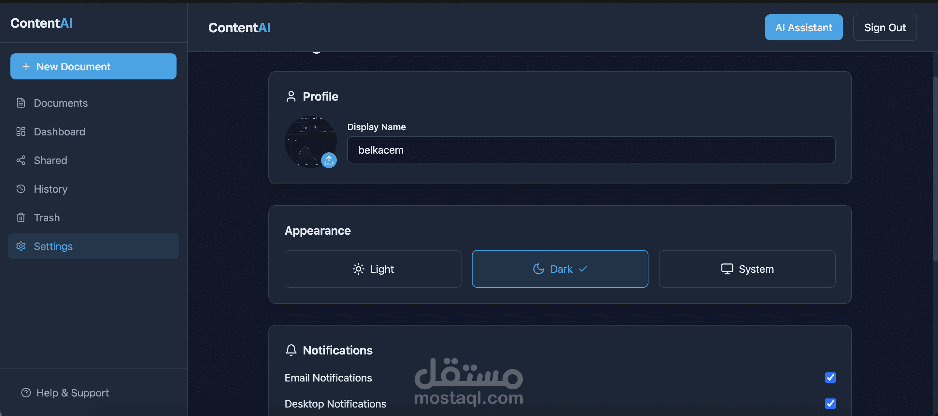Click the History clock icon
Viewport: 938px width, 416px height.
coord(21,189)
